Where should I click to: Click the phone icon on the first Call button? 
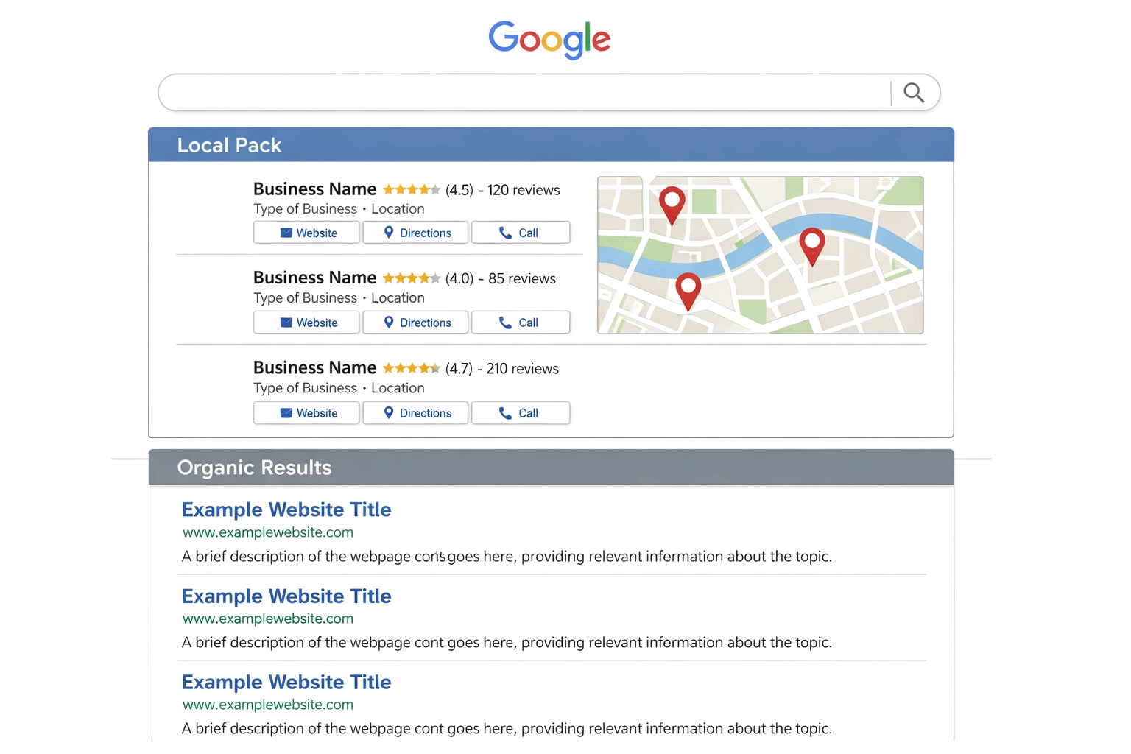[x=506, y=232]
